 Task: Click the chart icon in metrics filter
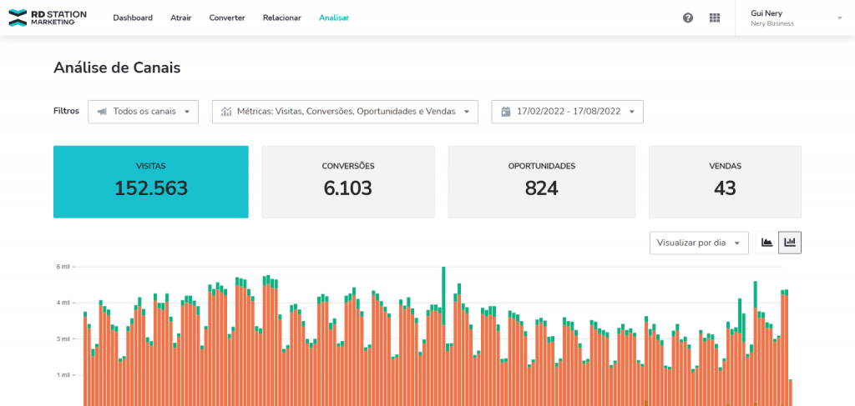click(226, 112)
